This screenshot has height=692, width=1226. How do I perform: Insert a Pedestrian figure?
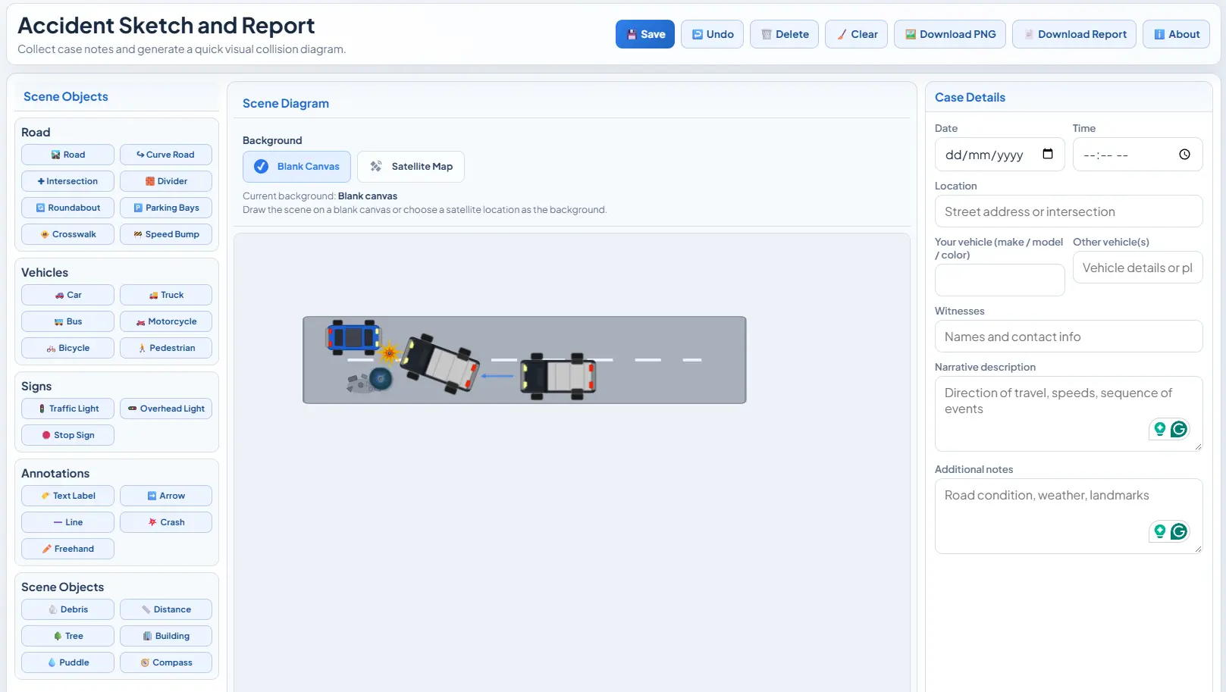pos(165,348)
